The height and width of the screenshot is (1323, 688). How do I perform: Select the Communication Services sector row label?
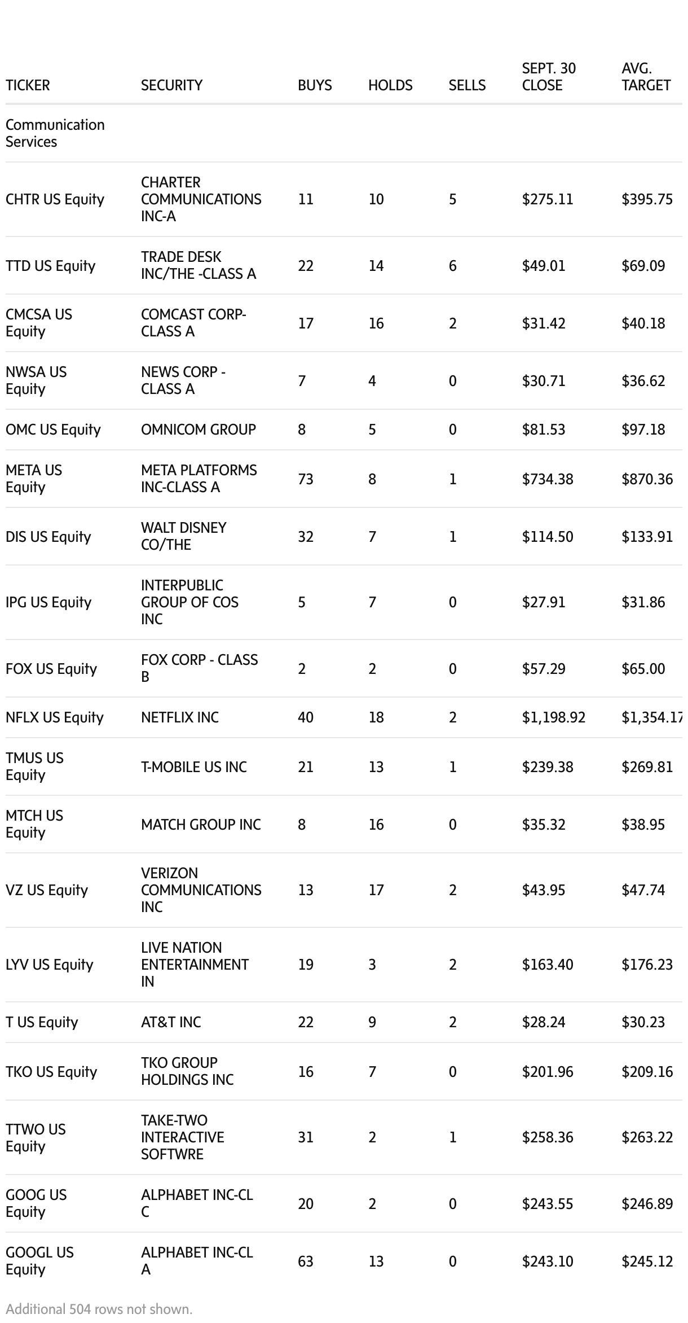[55, 133]
